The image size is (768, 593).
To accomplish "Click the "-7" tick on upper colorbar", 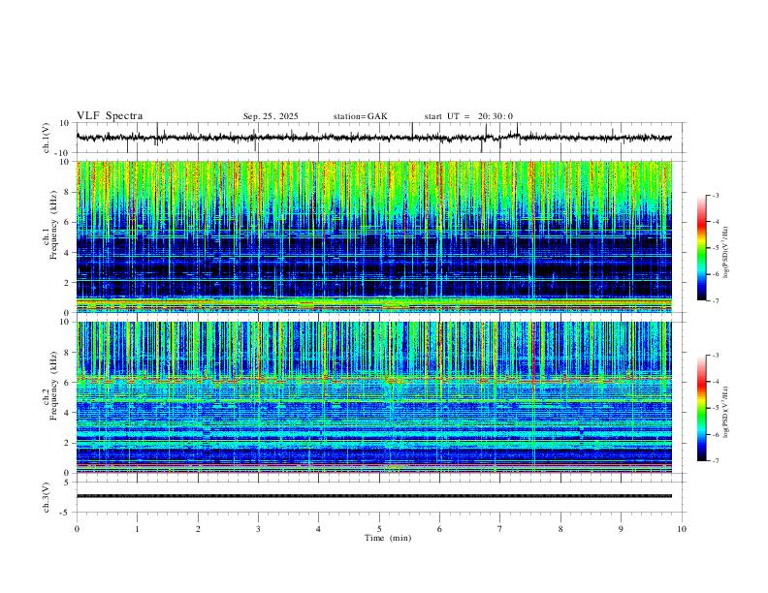I will click(x=715, y=301).
